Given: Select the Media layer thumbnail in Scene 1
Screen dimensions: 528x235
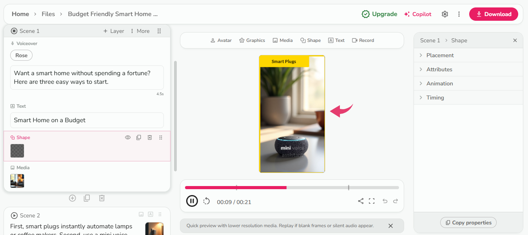Looking at the screenshot, I should (x=17, y=181).
